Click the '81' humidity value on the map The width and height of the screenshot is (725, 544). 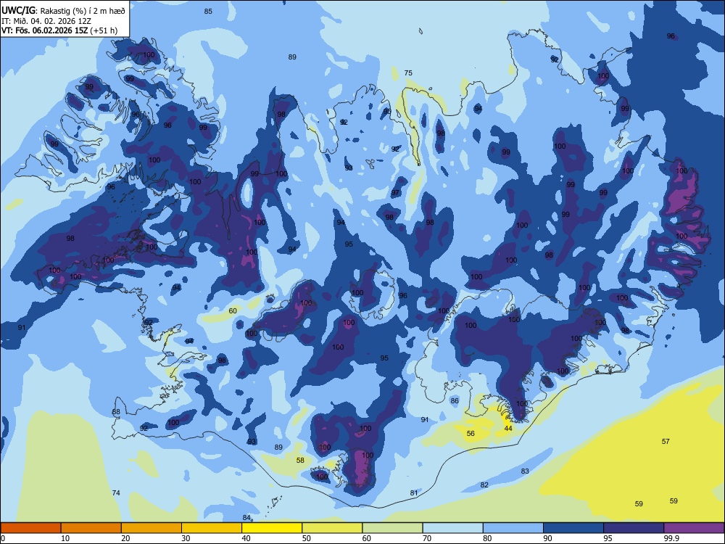414,493
